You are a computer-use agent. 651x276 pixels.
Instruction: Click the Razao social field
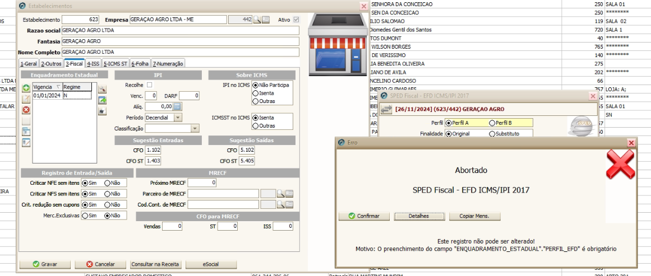click(180, 31)
